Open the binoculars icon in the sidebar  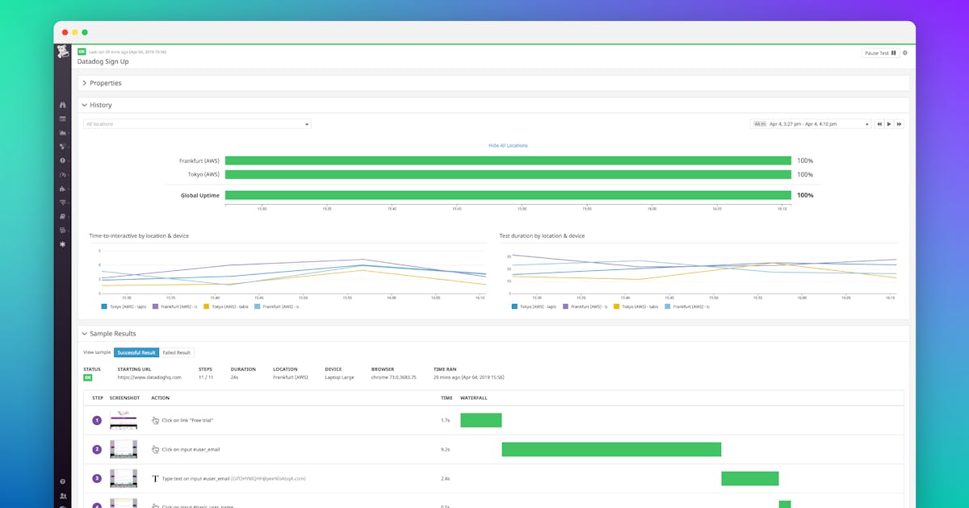[63, 105]
